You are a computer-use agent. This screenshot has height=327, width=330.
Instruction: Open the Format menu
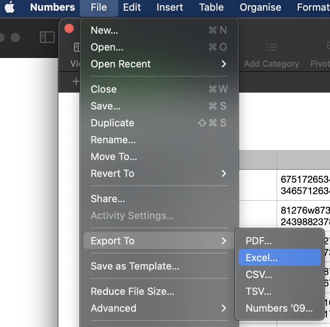(x=313, y=7)
